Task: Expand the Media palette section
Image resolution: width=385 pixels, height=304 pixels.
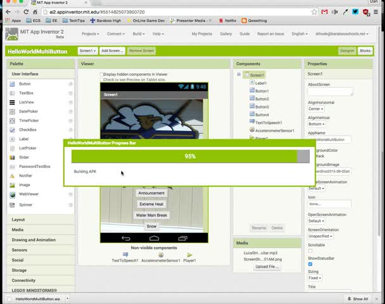Action: click(41, 230)
